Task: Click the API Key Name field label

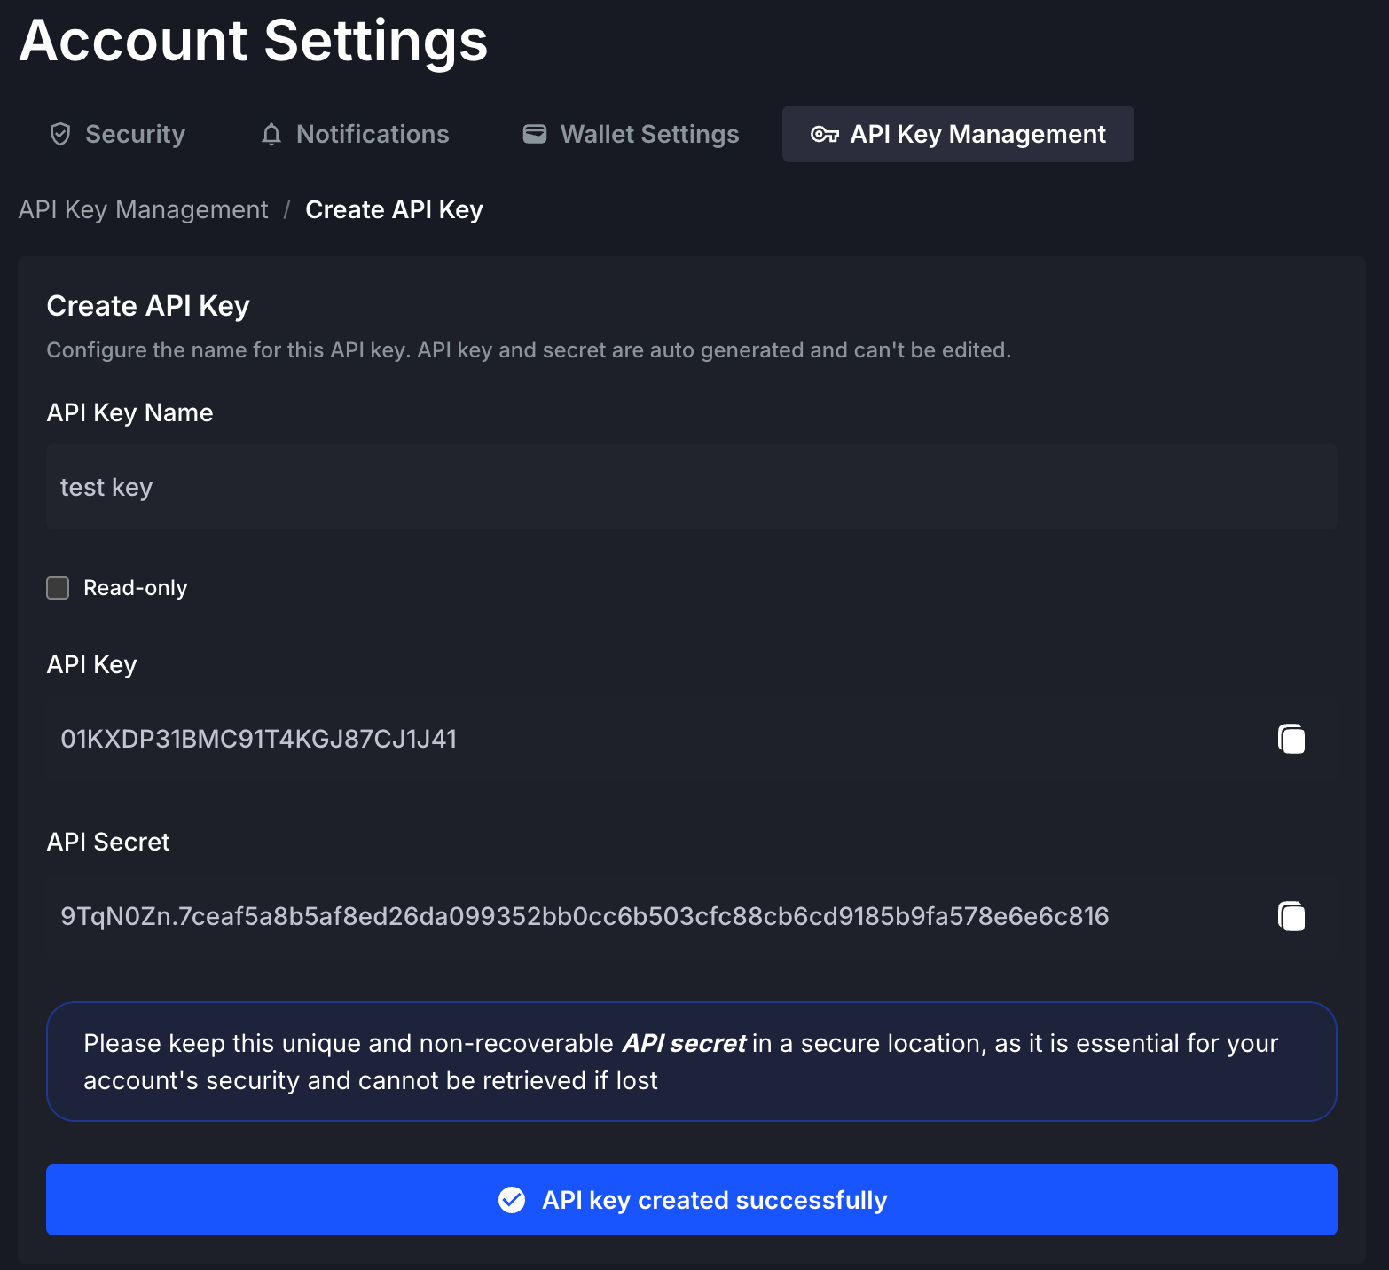Action: tap(129, 412)
